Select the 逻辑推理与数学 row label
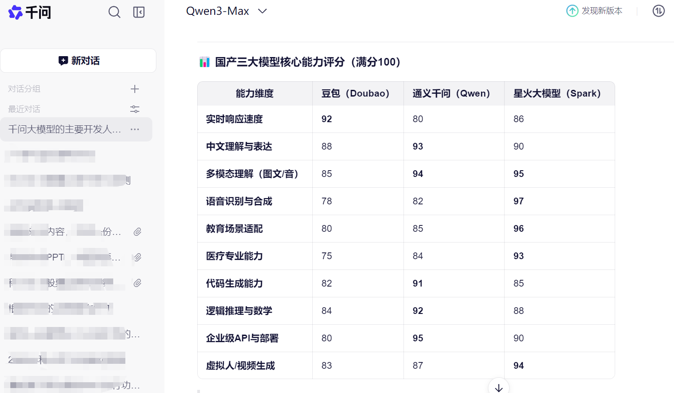 [239, 311]
